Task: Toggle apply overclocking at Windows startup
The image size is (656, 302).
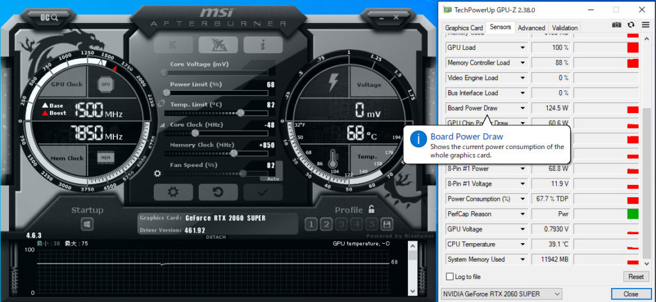Action: (x=87, y=225)
